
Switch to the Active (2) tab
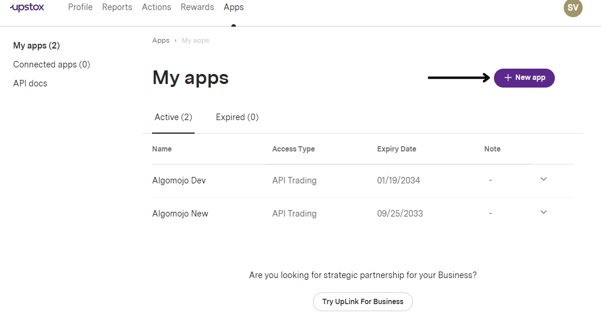click(x=173, y=117)
